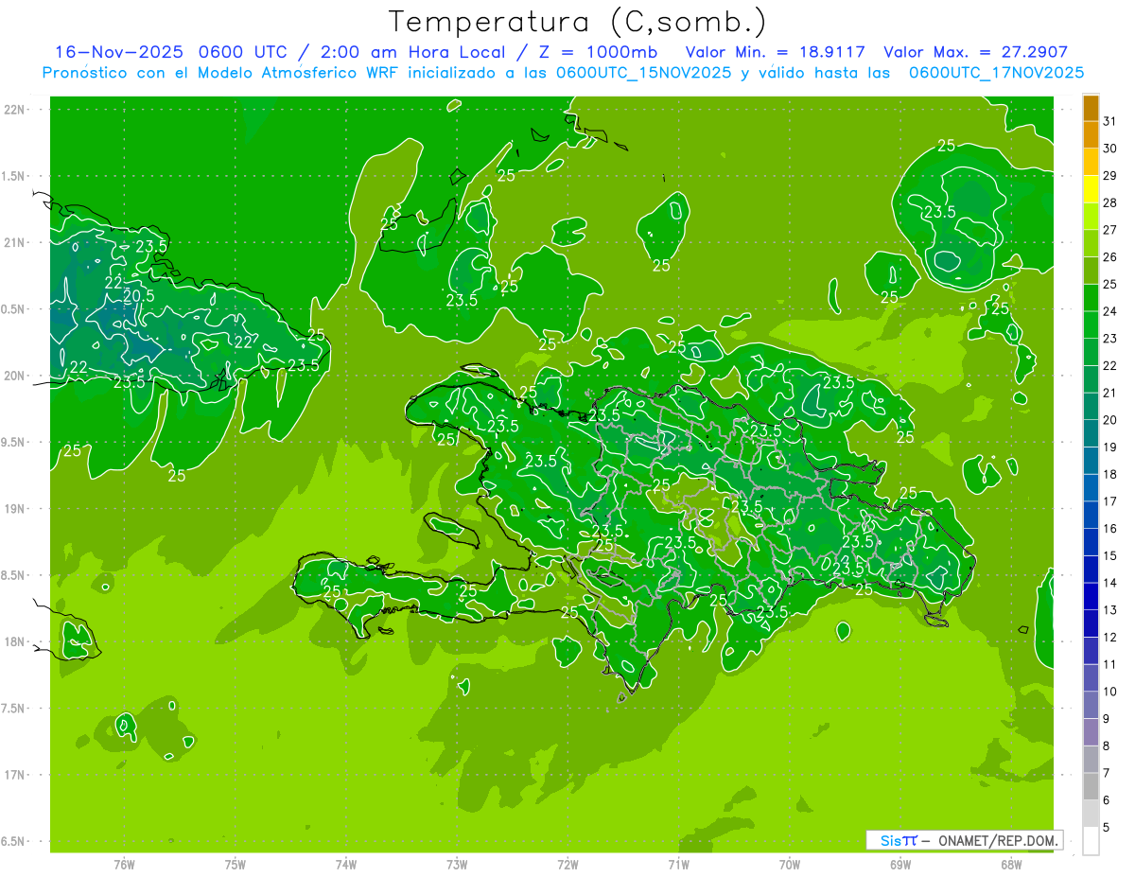1135x877 pixels.
Task: Click the colorbar label '29'
Action: tap(1109, 176)
